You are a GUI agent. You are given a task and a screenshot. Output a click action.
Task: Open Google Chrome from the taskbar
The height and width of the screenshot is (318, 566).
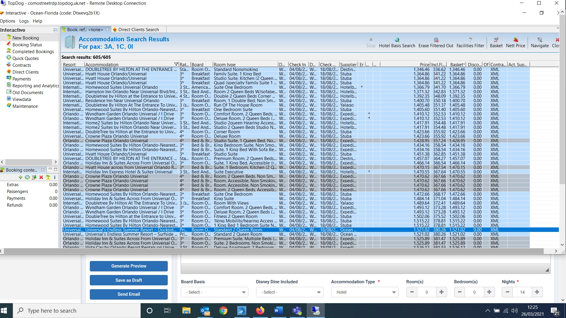(x=223, y=311)
